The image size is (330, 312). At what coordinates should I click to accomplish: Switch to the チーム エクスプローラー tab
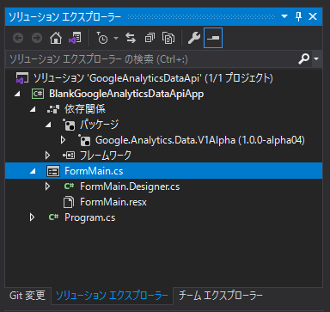220,296
